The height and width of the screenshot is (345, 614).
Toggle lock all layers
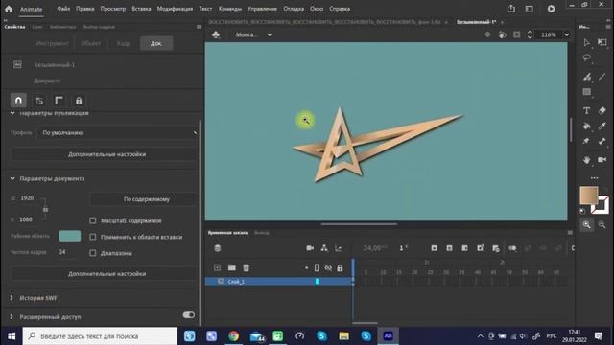pyautogui.click(x=340, y=268)
